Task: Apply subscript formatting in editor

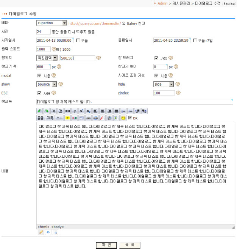Action: 88,111
